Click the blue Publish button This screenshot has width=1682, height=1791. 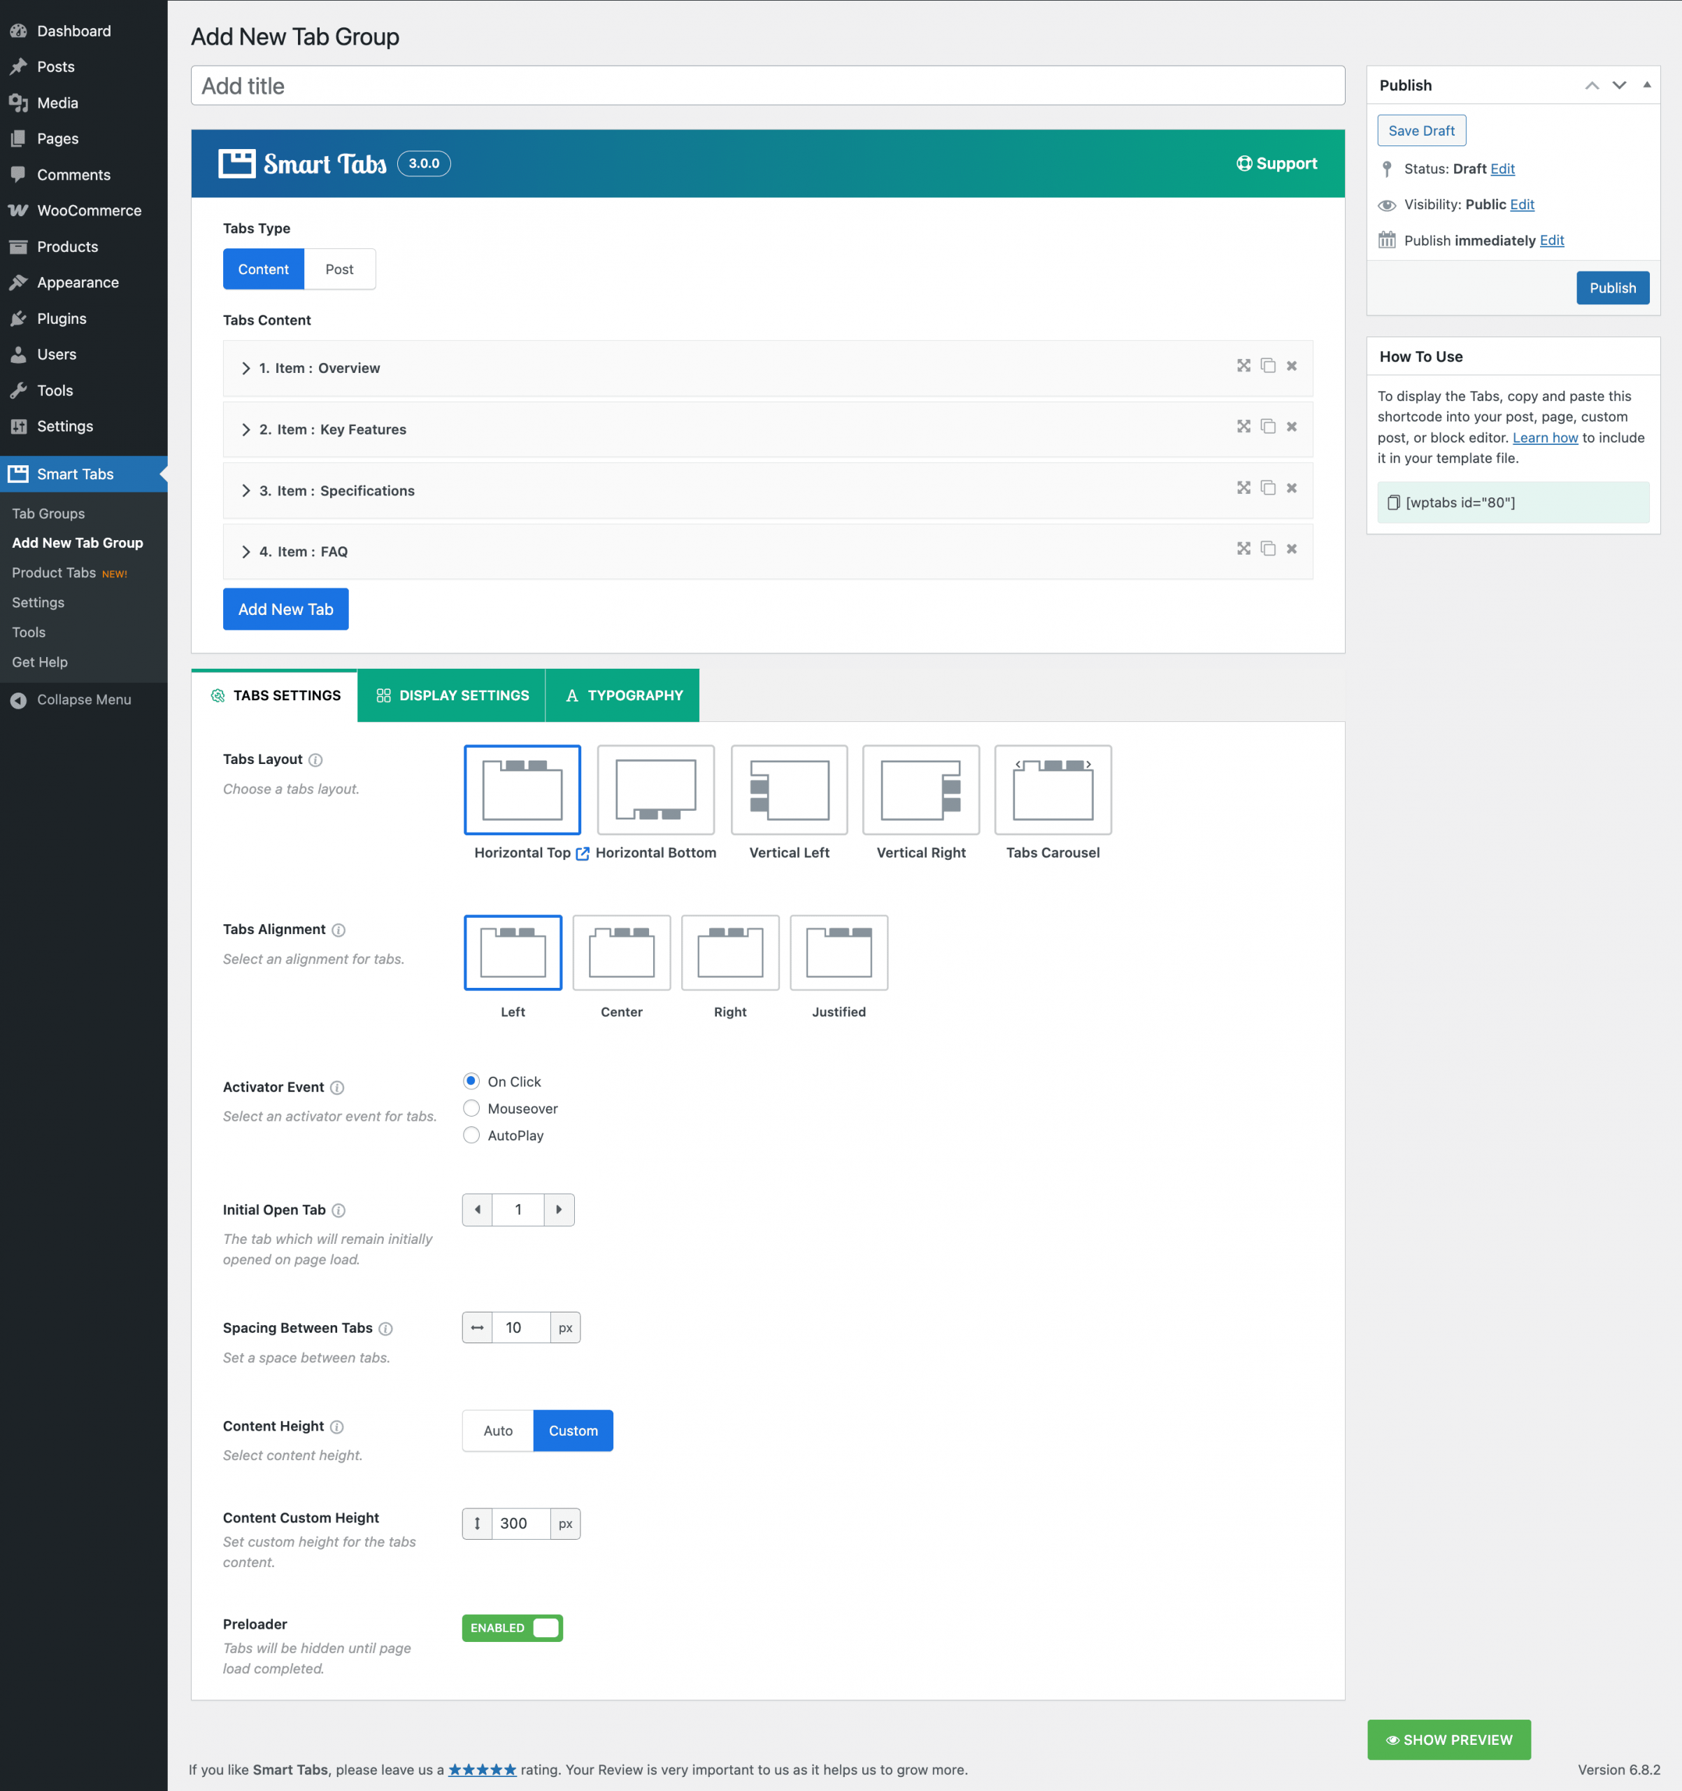(x=1613, y=288)
